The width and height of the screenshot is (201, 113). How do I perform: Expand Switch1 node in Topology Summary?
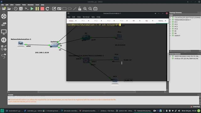[170, 35]
